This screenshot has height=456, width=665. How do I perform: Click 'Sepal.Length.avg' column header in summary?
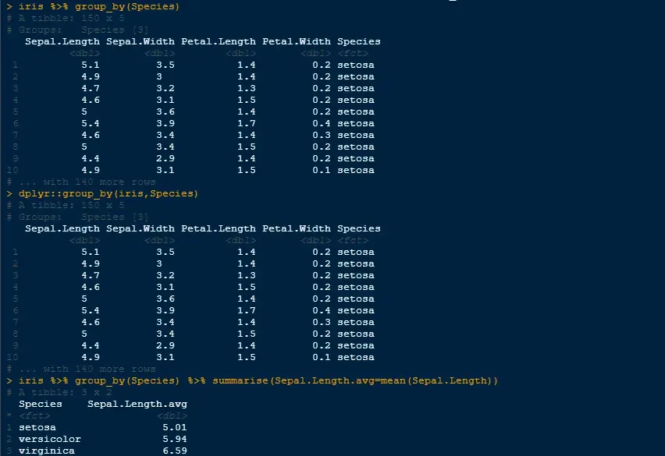[137, 404]
